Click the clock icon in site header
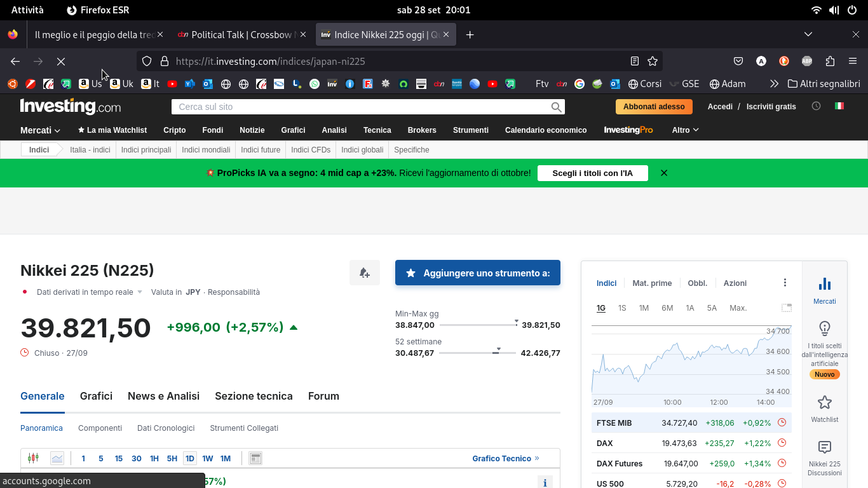 [817, 106]
